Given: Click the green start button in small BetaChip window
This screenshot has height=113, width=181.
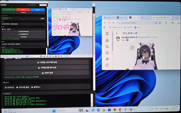Looking at the screenshot, I should coord(9,10).
